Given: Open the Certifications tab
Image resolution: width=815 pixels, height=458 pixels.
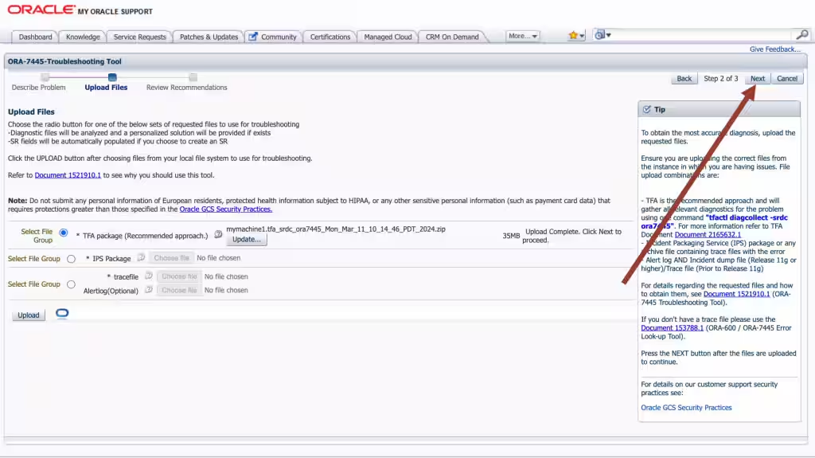Looking at the screenshot, I should (x=330, y=37).
